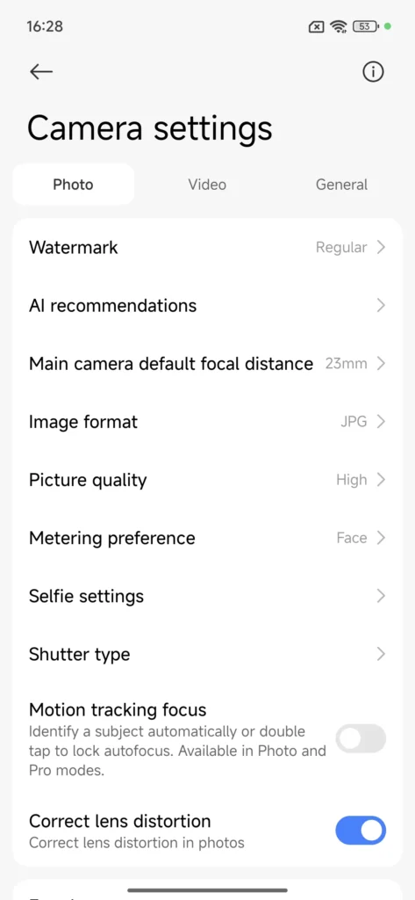Switch to the Video tab
The height and width of the screenshot is (900, 415).
207,185
